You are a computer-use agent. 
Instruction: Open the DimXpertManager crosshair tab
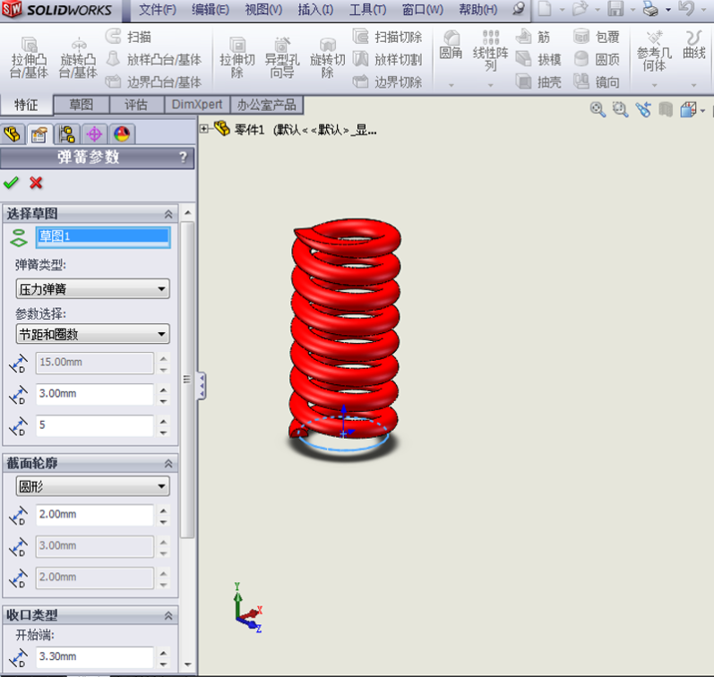[94, 134]
